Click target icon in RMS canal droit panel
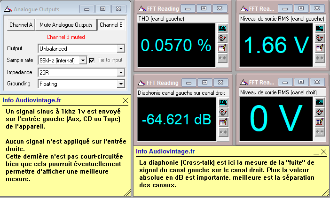This screenshot has width=330, height=198. 319,112
